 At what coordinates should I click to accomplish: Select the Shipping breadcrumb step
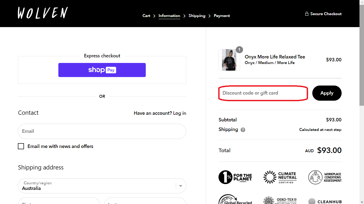(x=197, y=16)
